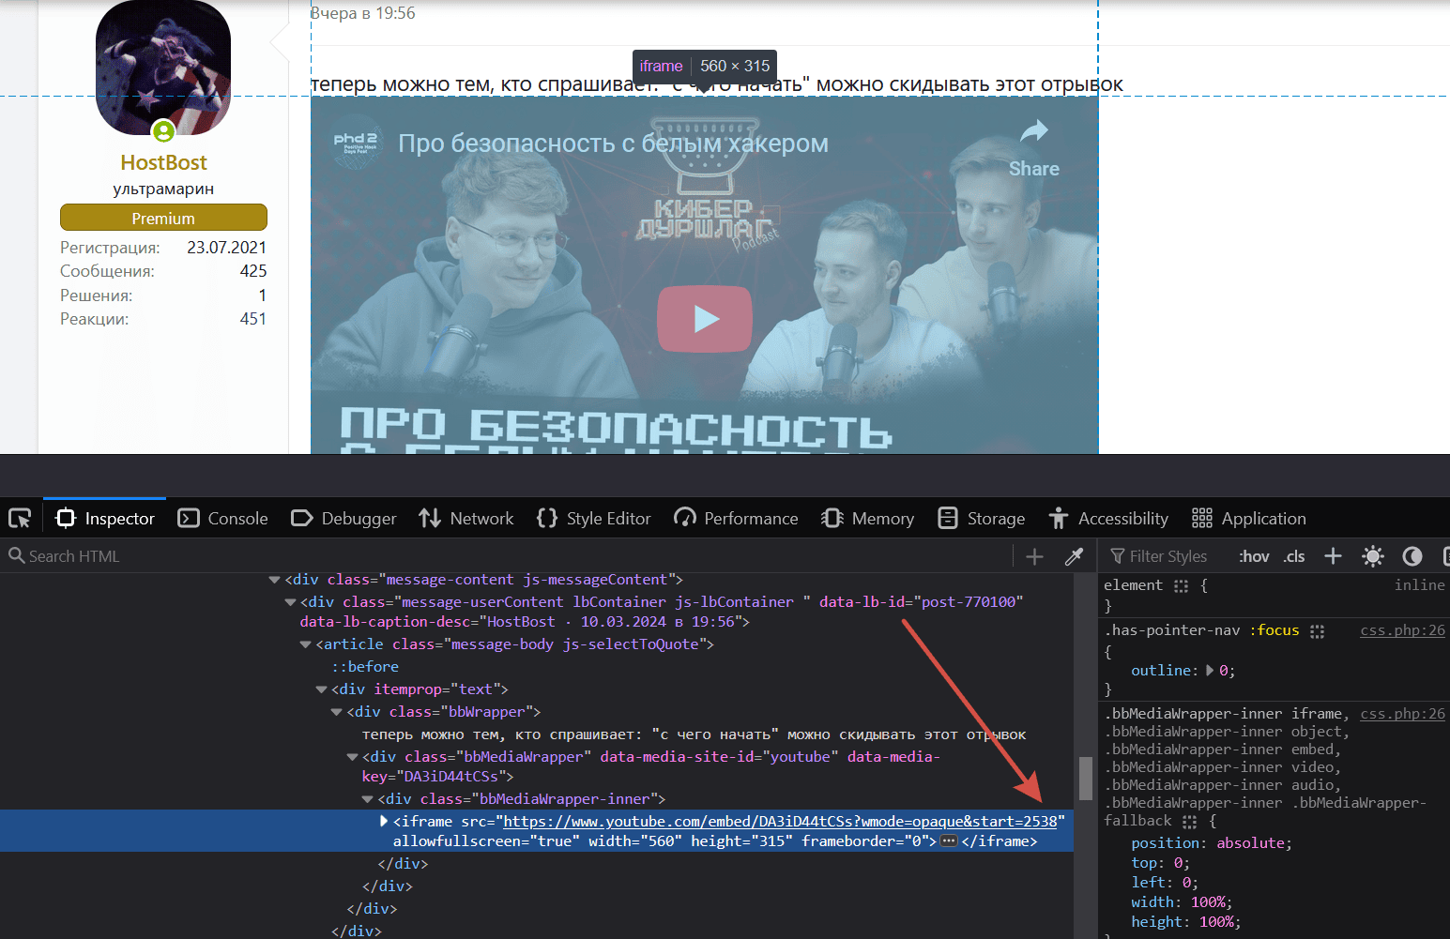Collapse the message-content div node
The image size is (1450, 939).
(x=274, y=580)
